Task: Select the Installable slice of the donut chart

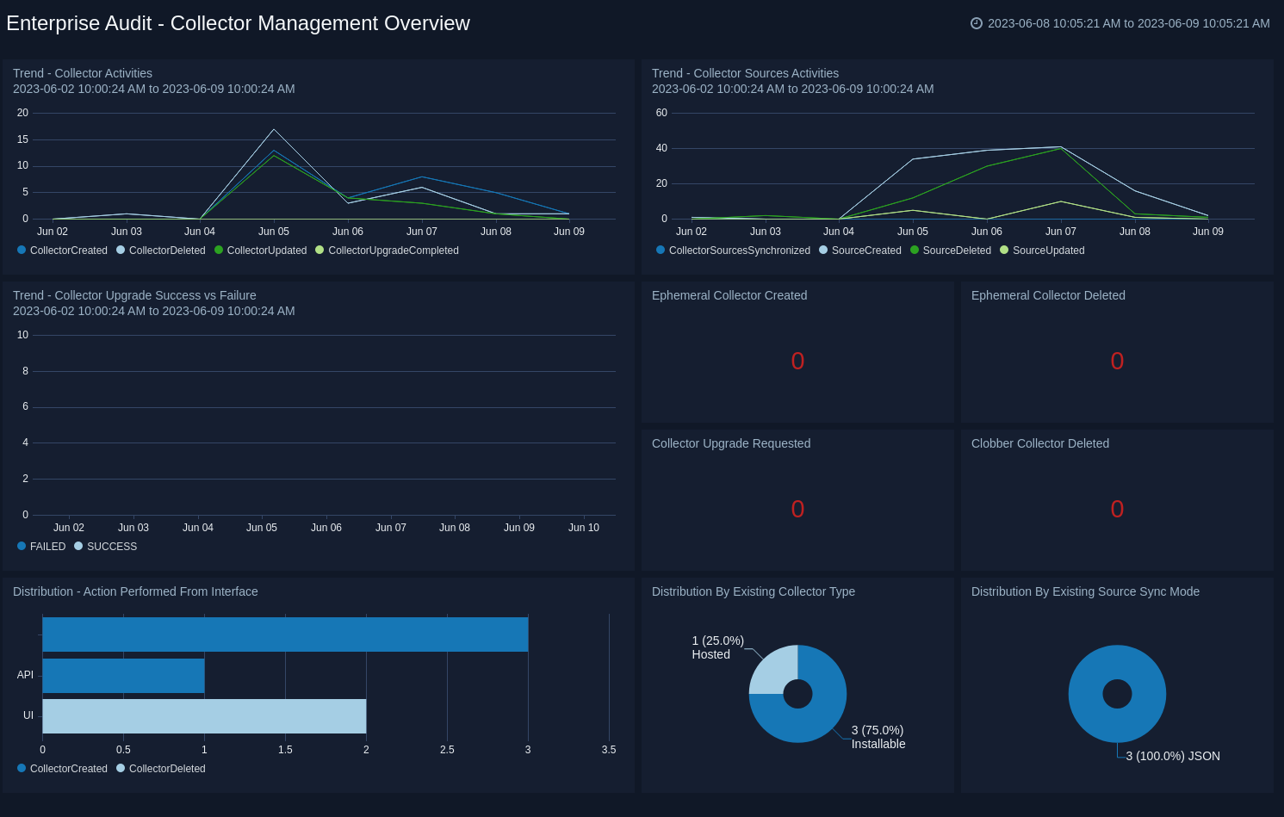Action: (814, 719)
